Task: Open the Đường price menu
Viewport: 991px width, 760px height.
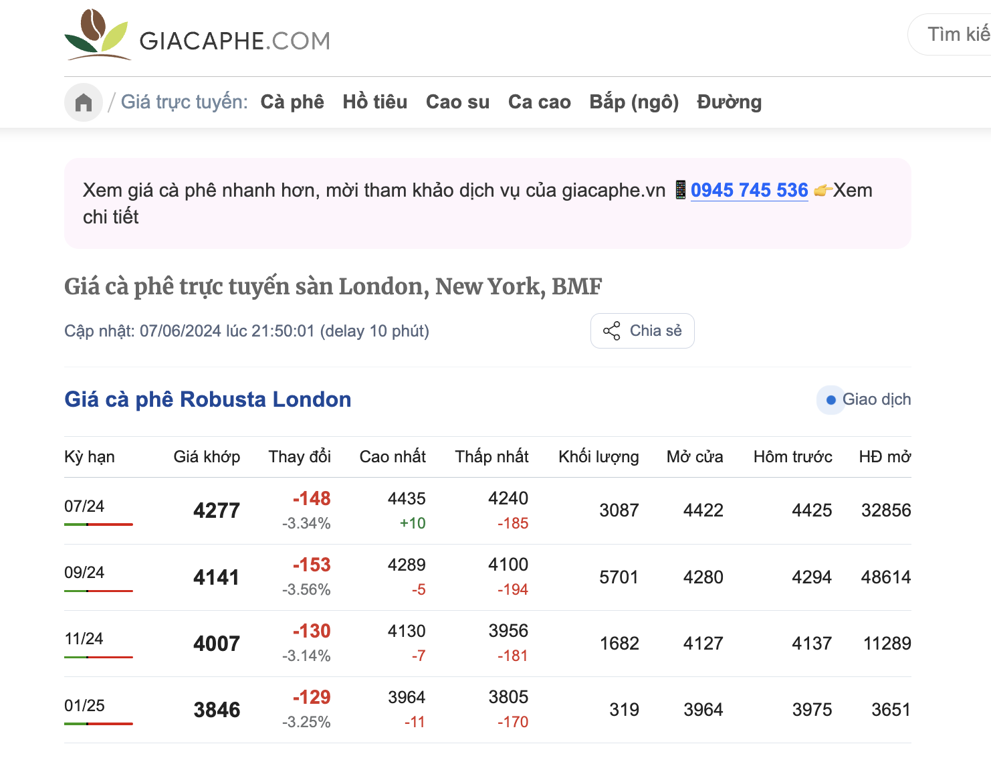Action: pyautogui.click(x=730, y=102)
